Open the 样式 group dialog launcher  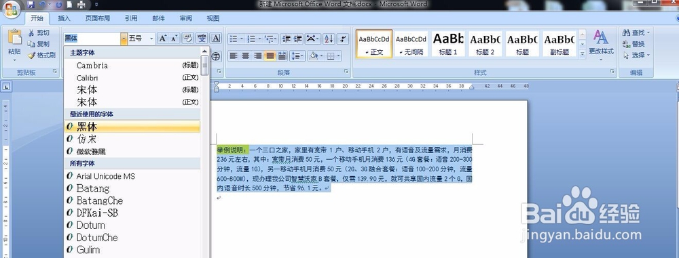coord(612,71)
